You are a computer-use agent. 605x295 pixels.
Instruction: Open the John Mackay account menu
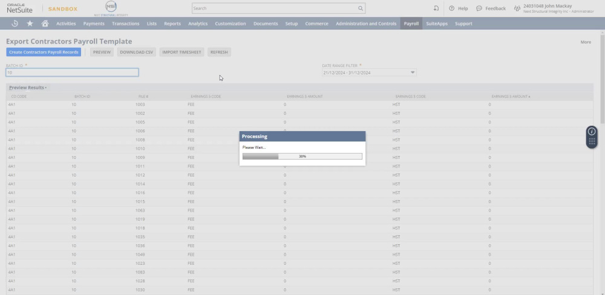[x=558, y=8]
